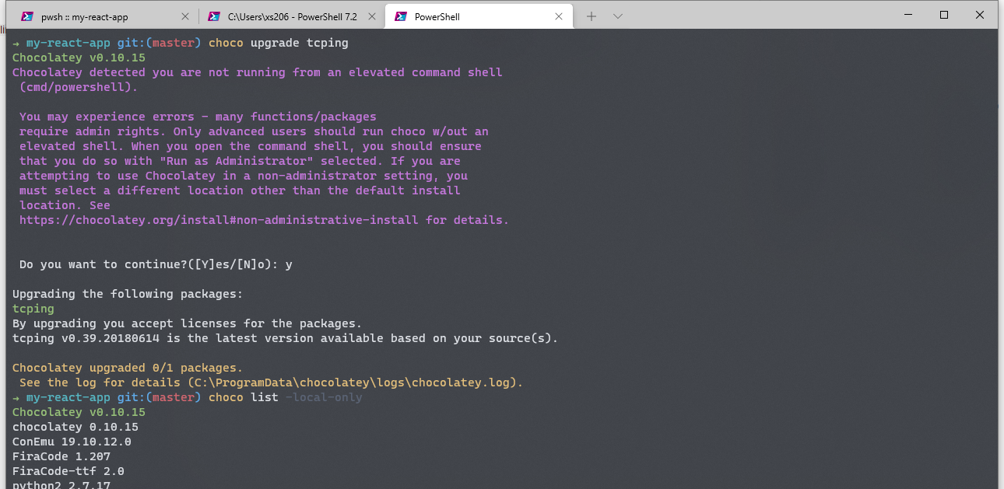Click the 'Do you want to continue?' prompt line
1004x489 pixels.
tap(156, 264)
